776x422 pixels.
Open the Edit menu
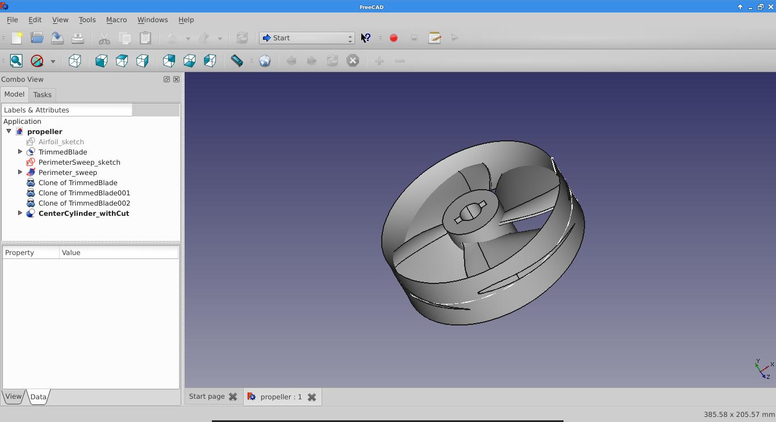pos(35,19)
